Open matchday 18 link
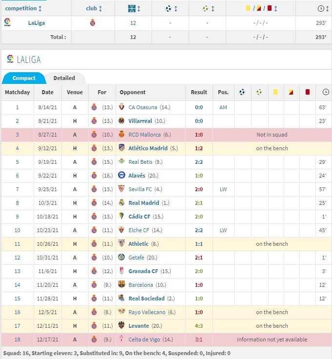 pyautogui.click(x=18, y=339)
